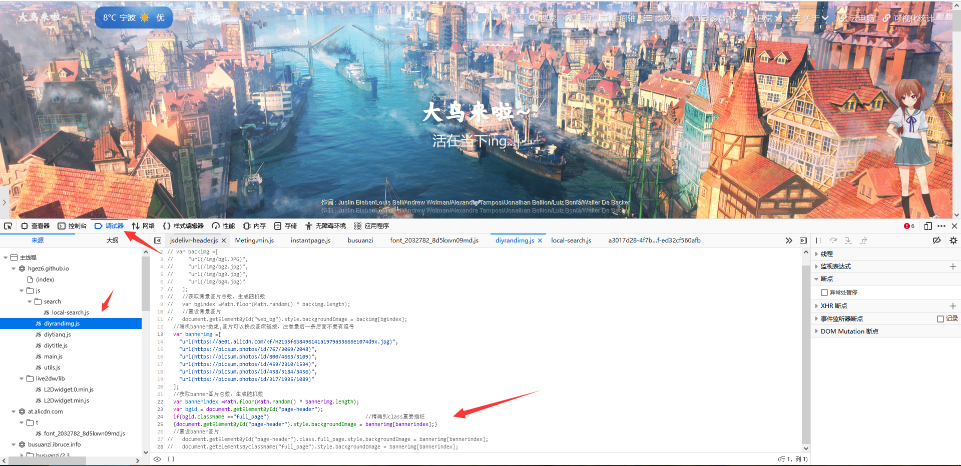Image resolution: width=961 pixels, height=466 pixels.
Task: Collapse the Main Thread (主线程) tree node
Action: [x=6, y=257]
